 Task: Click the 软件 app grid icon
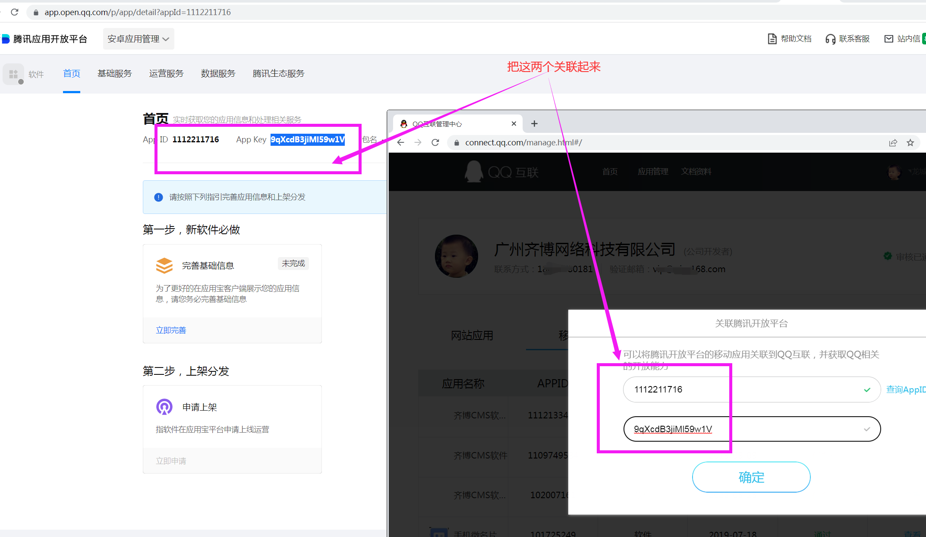[13, 74]
